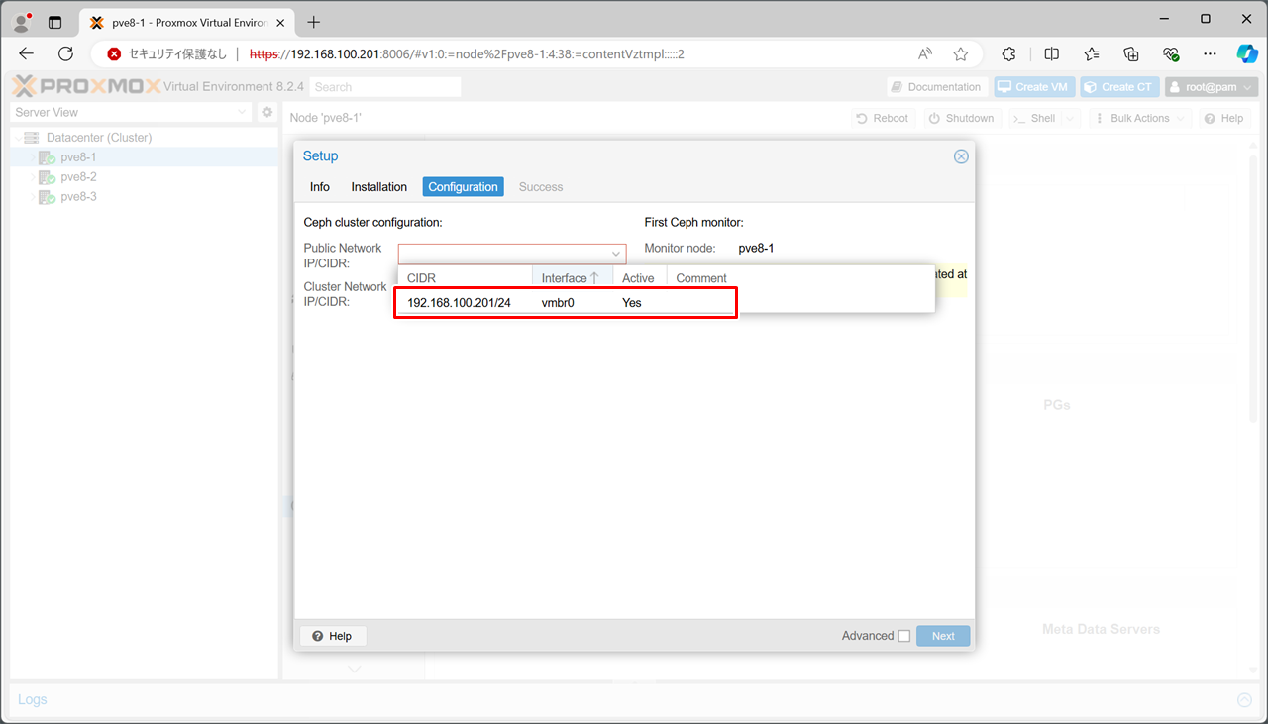Image resolution: width=1268 pixels, height=724 pixels.
Task: Click the read aloud icon in address bar
Action: (x=925, y=54)
